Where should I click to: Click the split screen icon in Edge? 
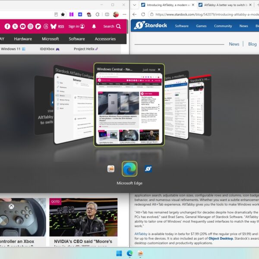coord(107,15)
